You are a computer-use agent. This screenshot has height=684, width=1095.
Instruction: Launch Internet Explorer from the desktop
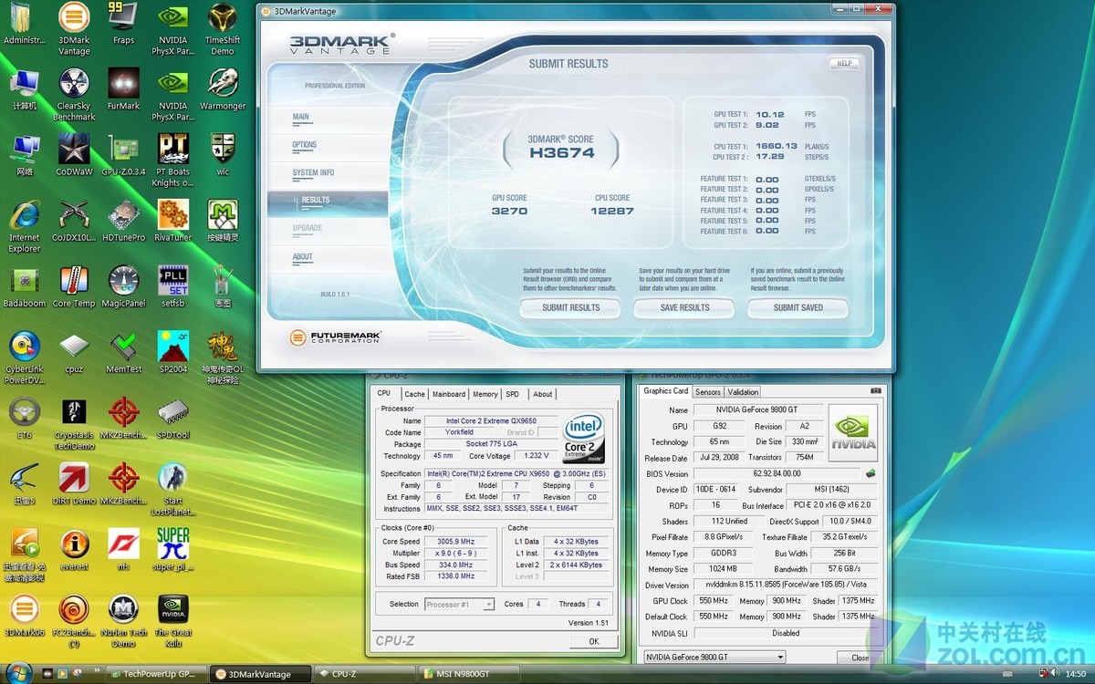[x=25, y=226]
